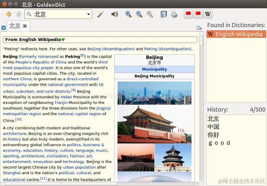Click the Tiananmen gate photo
Viewport: 267px width, 186px height.
[155, 124]
